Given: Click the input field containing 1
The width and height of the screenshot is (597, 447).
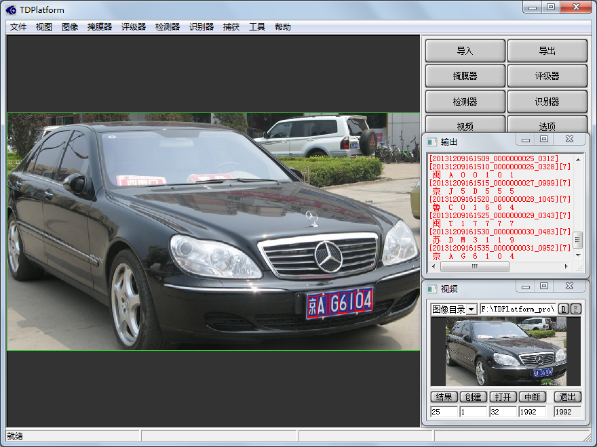Looking at the screenshot, I should (474, 412).
